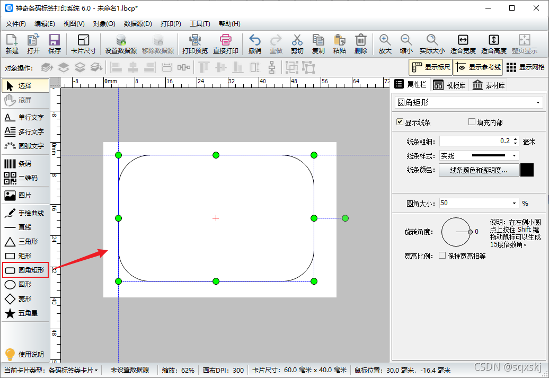Select the 手绘曲线 freehand curve tool

[x=25, y=213]
